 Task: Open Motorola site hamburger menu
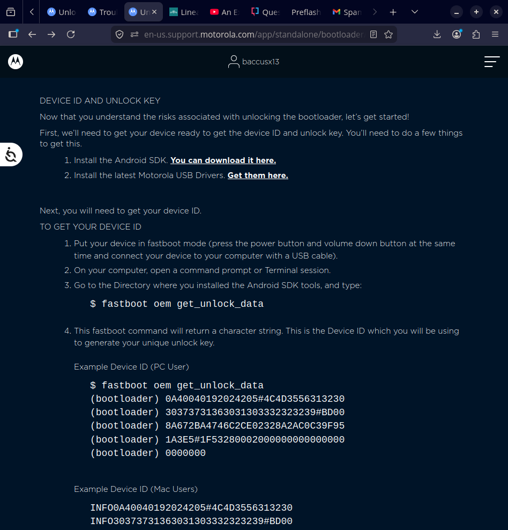[x=492, y=62]
